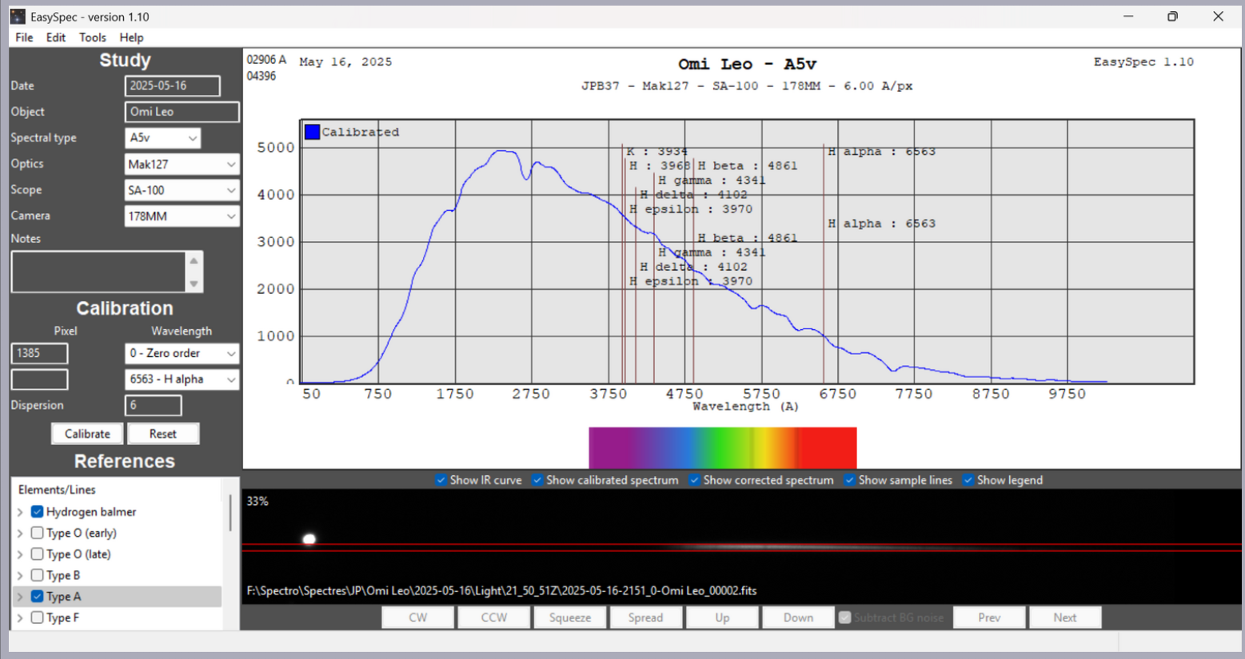Screen dimensions: 1245x659
Task: Toggle the Show IR curve checkbox
Action: [441, 480]
